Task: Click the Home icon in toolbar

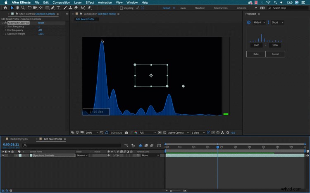Action: (5, 8)
